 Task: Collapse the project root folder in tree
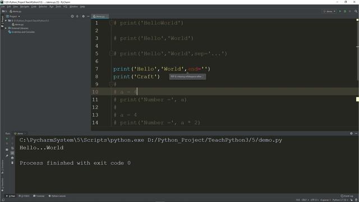6,21
